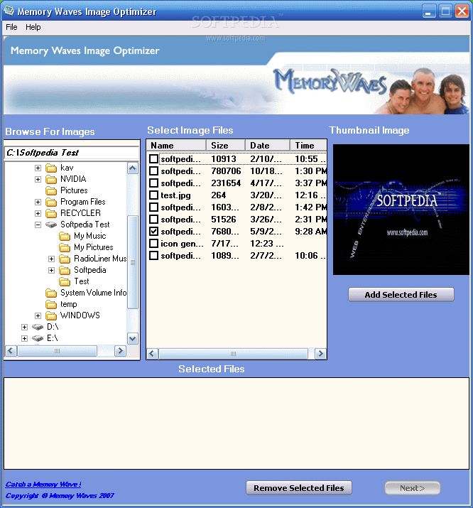Check the softpedi file dated 2/7/2...
This screenshot has height=508, width=473.
tap(154, 256)
